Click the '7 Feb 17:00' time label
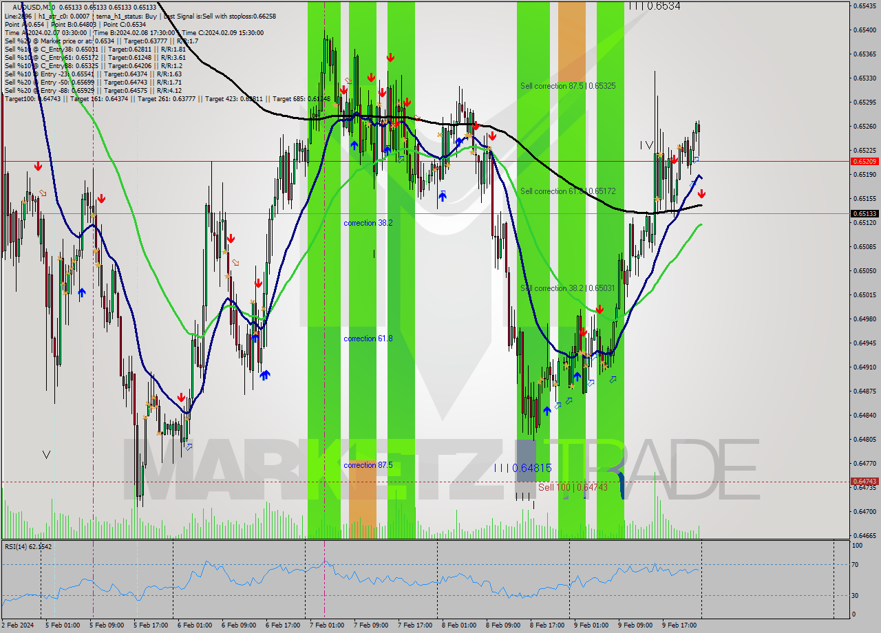This screenshot has height=633, width=881. click(x=414, y=625)
